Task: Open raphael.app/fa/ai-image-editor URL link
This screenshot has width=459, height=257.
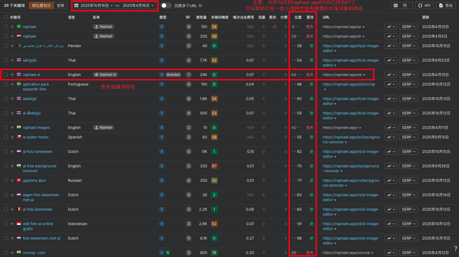Action: point(351,48)
